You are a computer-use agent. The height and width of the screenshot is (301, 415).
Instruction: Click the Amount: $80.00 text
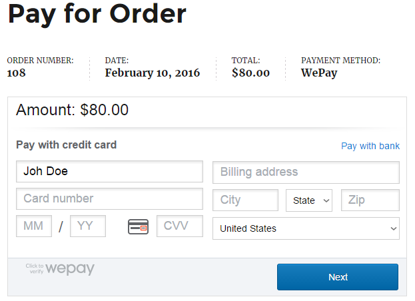pyautogui.click(x=72, y=111)
